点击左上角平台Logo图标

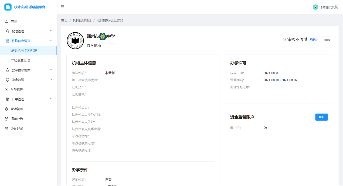(x=8, y=7)
